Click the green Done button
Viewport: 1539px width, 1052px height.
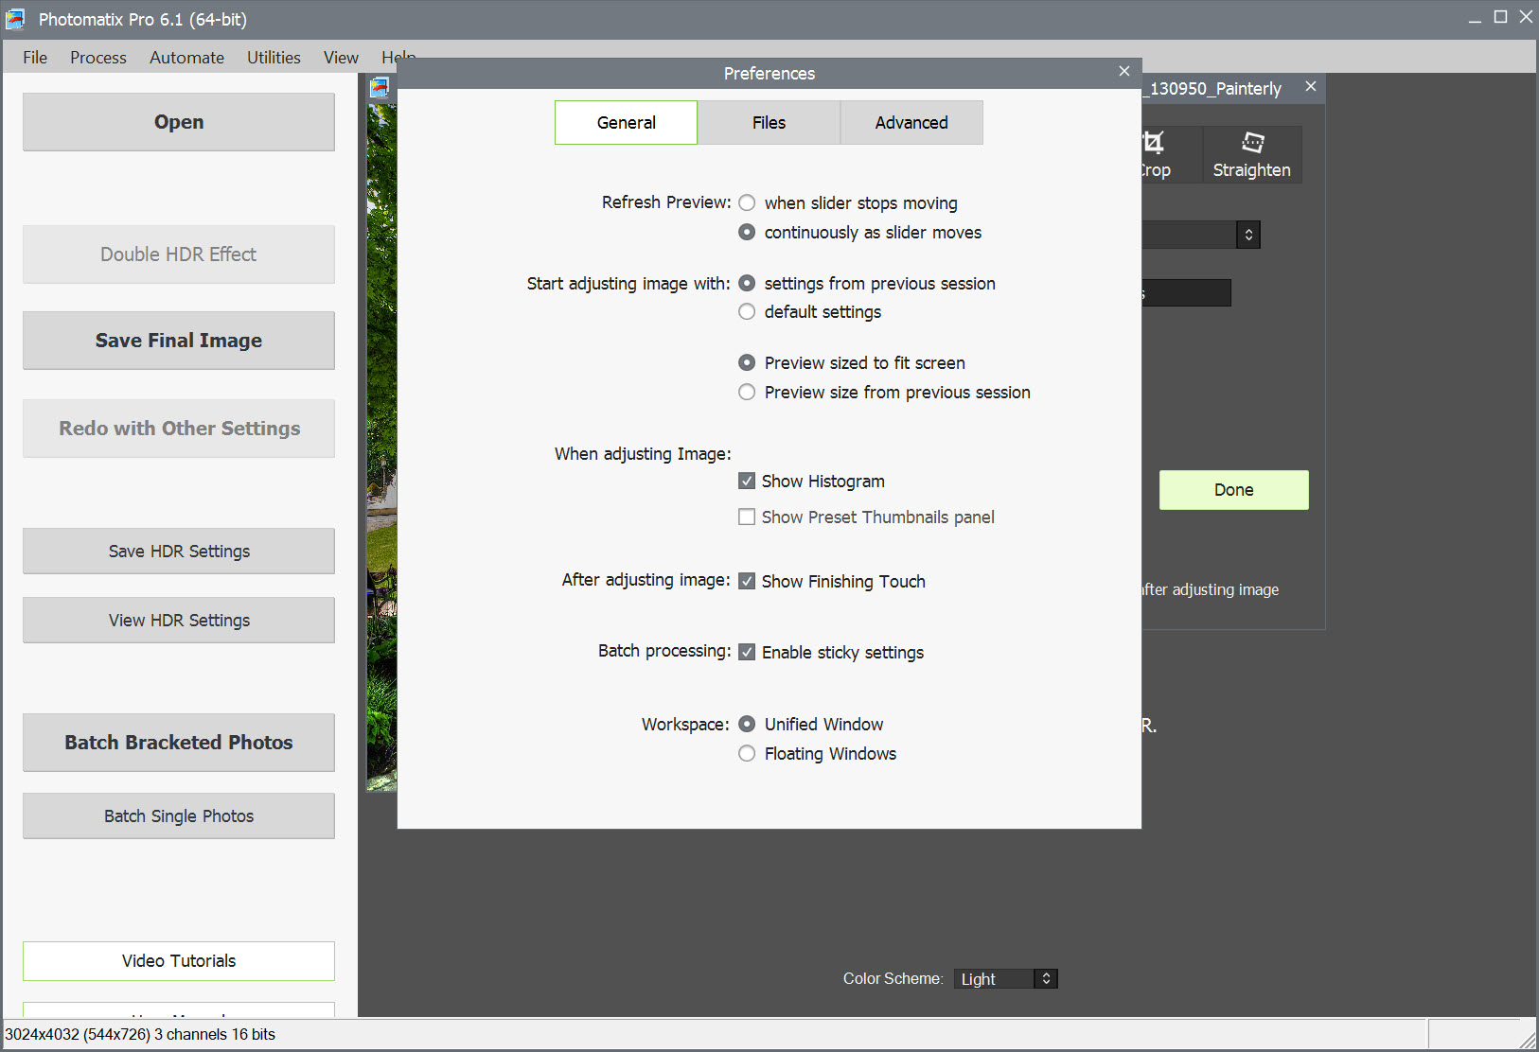pos(1234,490)
